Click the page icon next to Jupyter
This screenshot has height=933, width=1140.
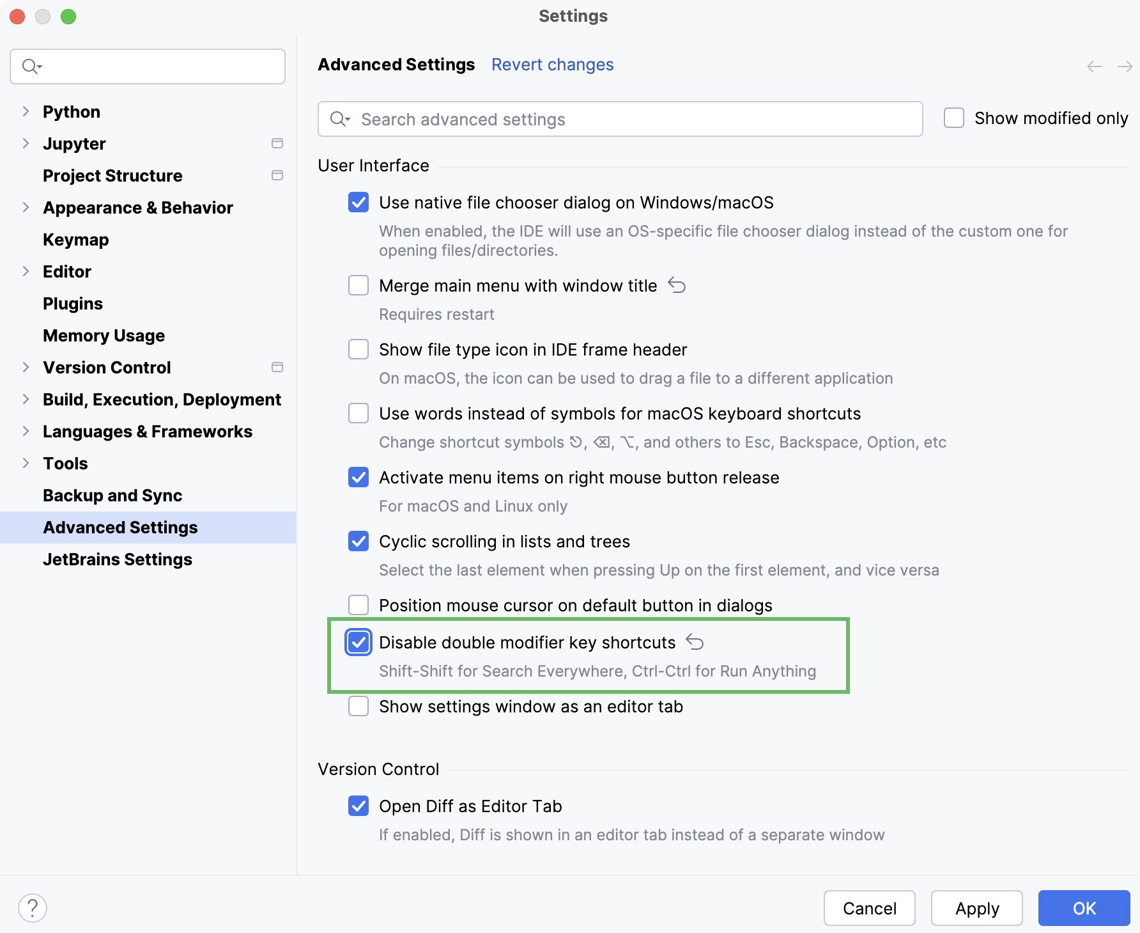[x=277, y=143]
